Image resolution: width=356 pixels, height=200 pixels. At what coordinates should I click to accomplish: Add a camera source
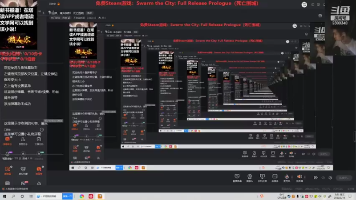pyautogui.click(x=250, y=178)
